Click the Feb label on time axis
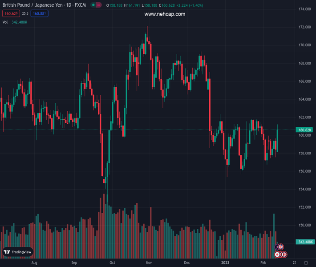 [x=263, y=263]
